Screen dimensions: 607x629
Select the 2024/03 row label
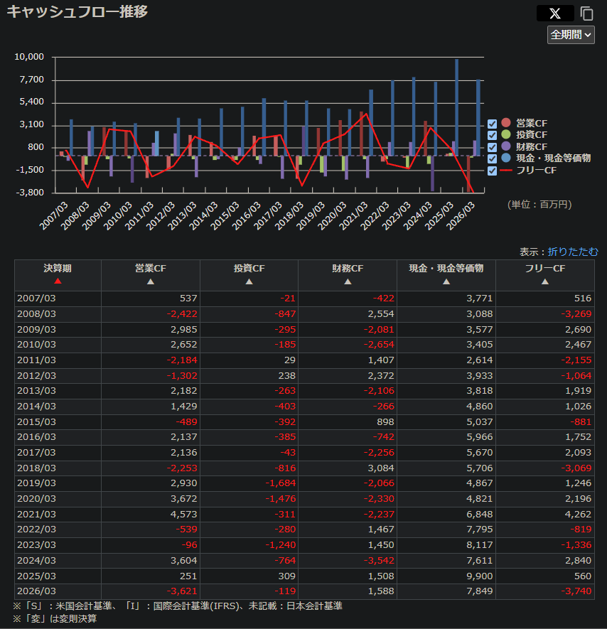[36, 560]
